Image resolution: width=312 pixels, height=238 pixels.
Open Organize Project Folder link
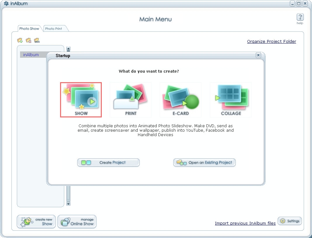(x=271, y=41)
